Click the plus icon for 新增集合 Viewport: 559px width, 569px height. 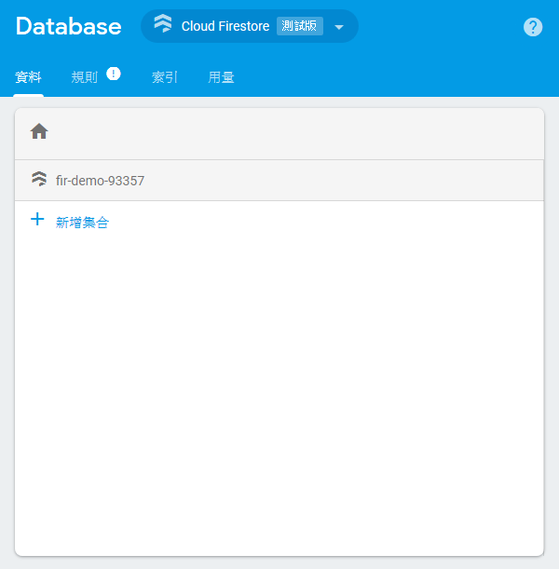(x=37, y=219)
